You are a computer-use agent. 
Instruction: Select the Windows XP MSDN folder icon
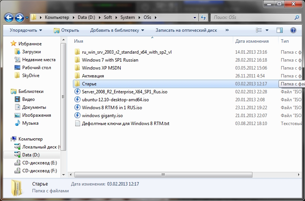(77, 68)
